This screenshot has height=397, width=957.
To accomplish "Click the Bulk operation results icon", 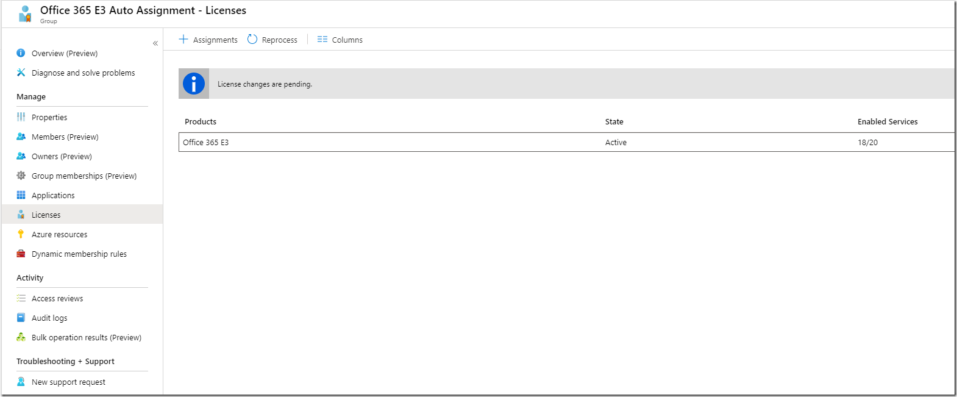I will tap(21, 337).
